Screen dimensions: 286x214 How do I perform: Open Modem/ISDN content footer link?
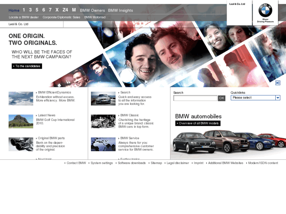click(x=263, y=163)
